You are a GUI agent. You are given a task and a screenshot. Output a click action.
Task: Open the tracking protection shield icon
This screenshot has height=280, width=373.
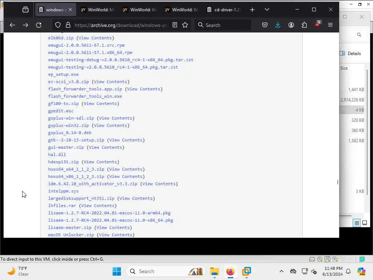pos(58,25)
